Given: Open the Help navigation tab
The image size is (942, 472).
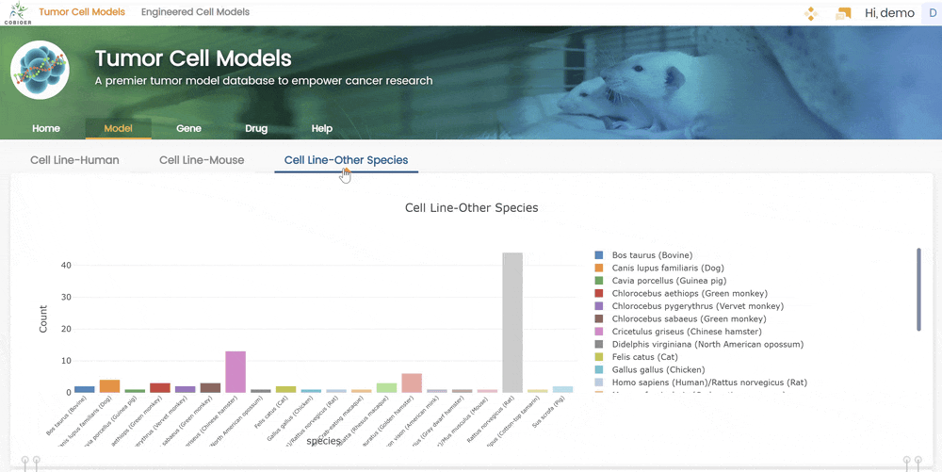Looking at the screenshot, I should click(322, 128).
